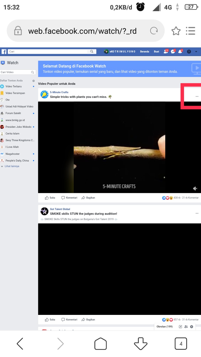The width and height of the screenshot is (201, 357).
Task: Open eKOTRIMULYONO profile link
Action: coord(120,52)
